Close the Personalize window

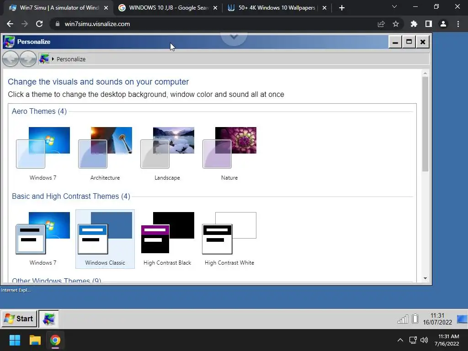pos(423,42)
